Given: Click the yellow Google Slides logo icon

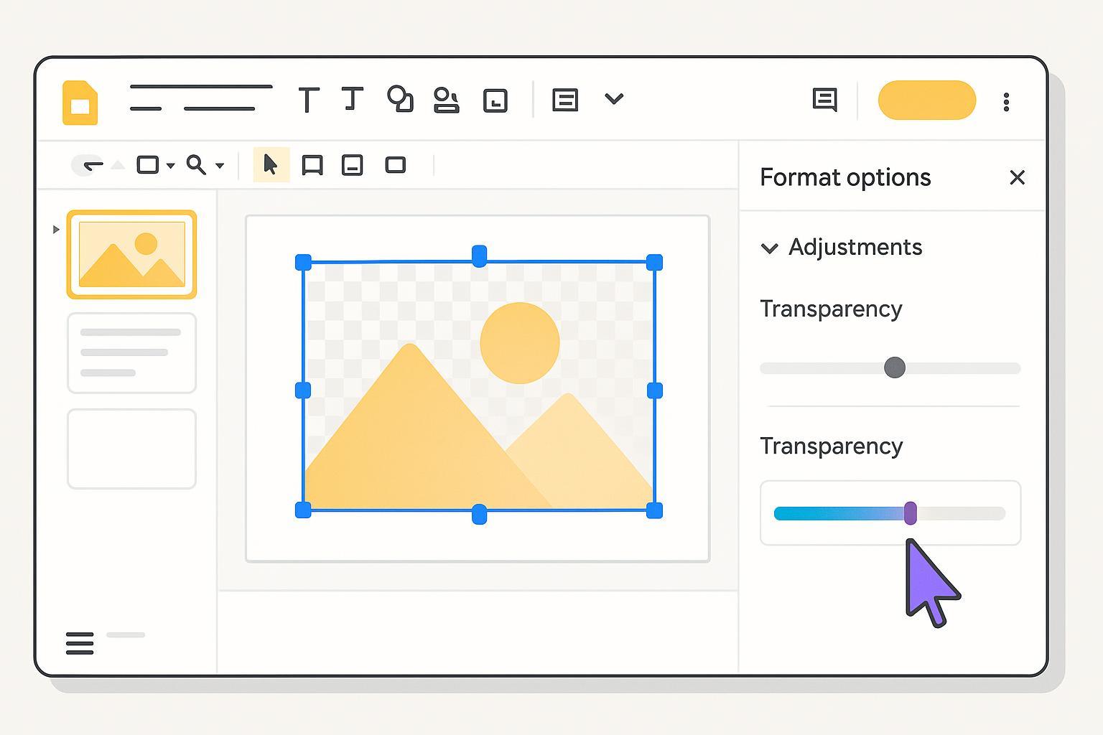Looking at the screenshot, I should coord(80,103).
